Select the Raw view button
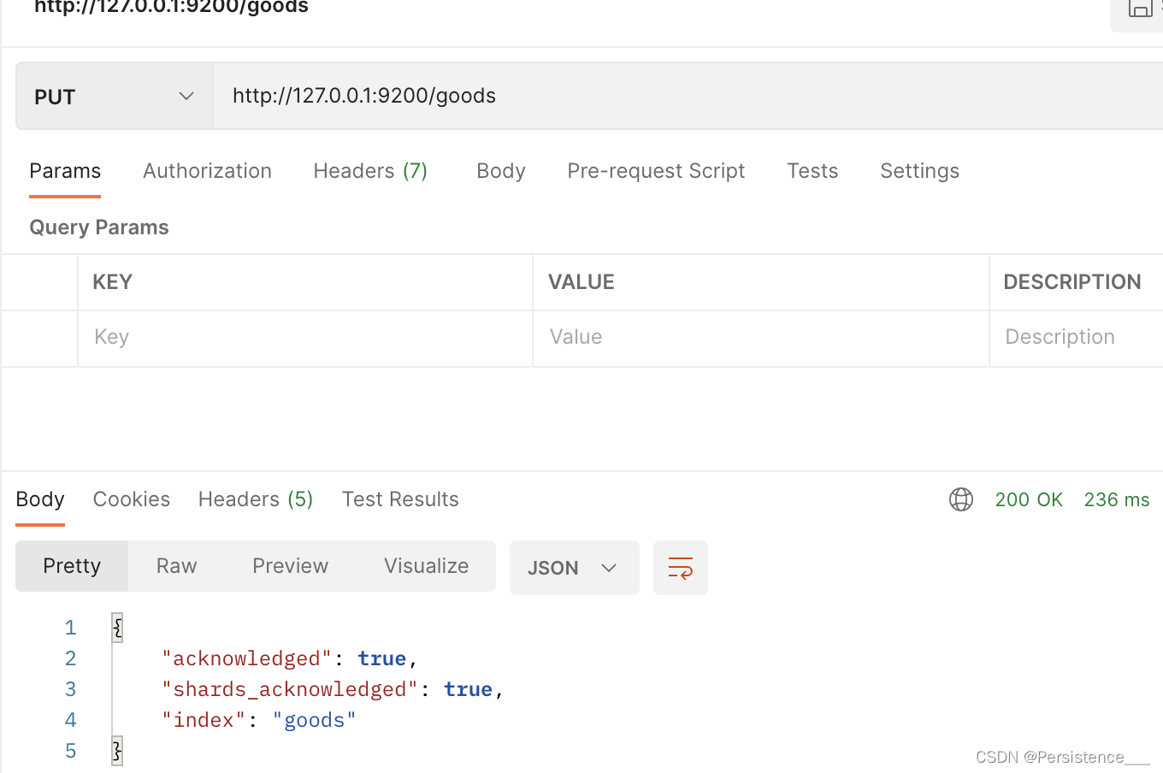This screenshot has height=773, width=1163. 176,566
